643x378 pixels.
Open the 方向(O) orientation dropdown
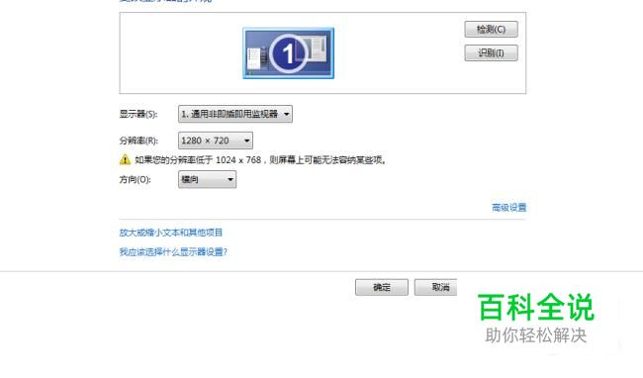tap(207, 179)
